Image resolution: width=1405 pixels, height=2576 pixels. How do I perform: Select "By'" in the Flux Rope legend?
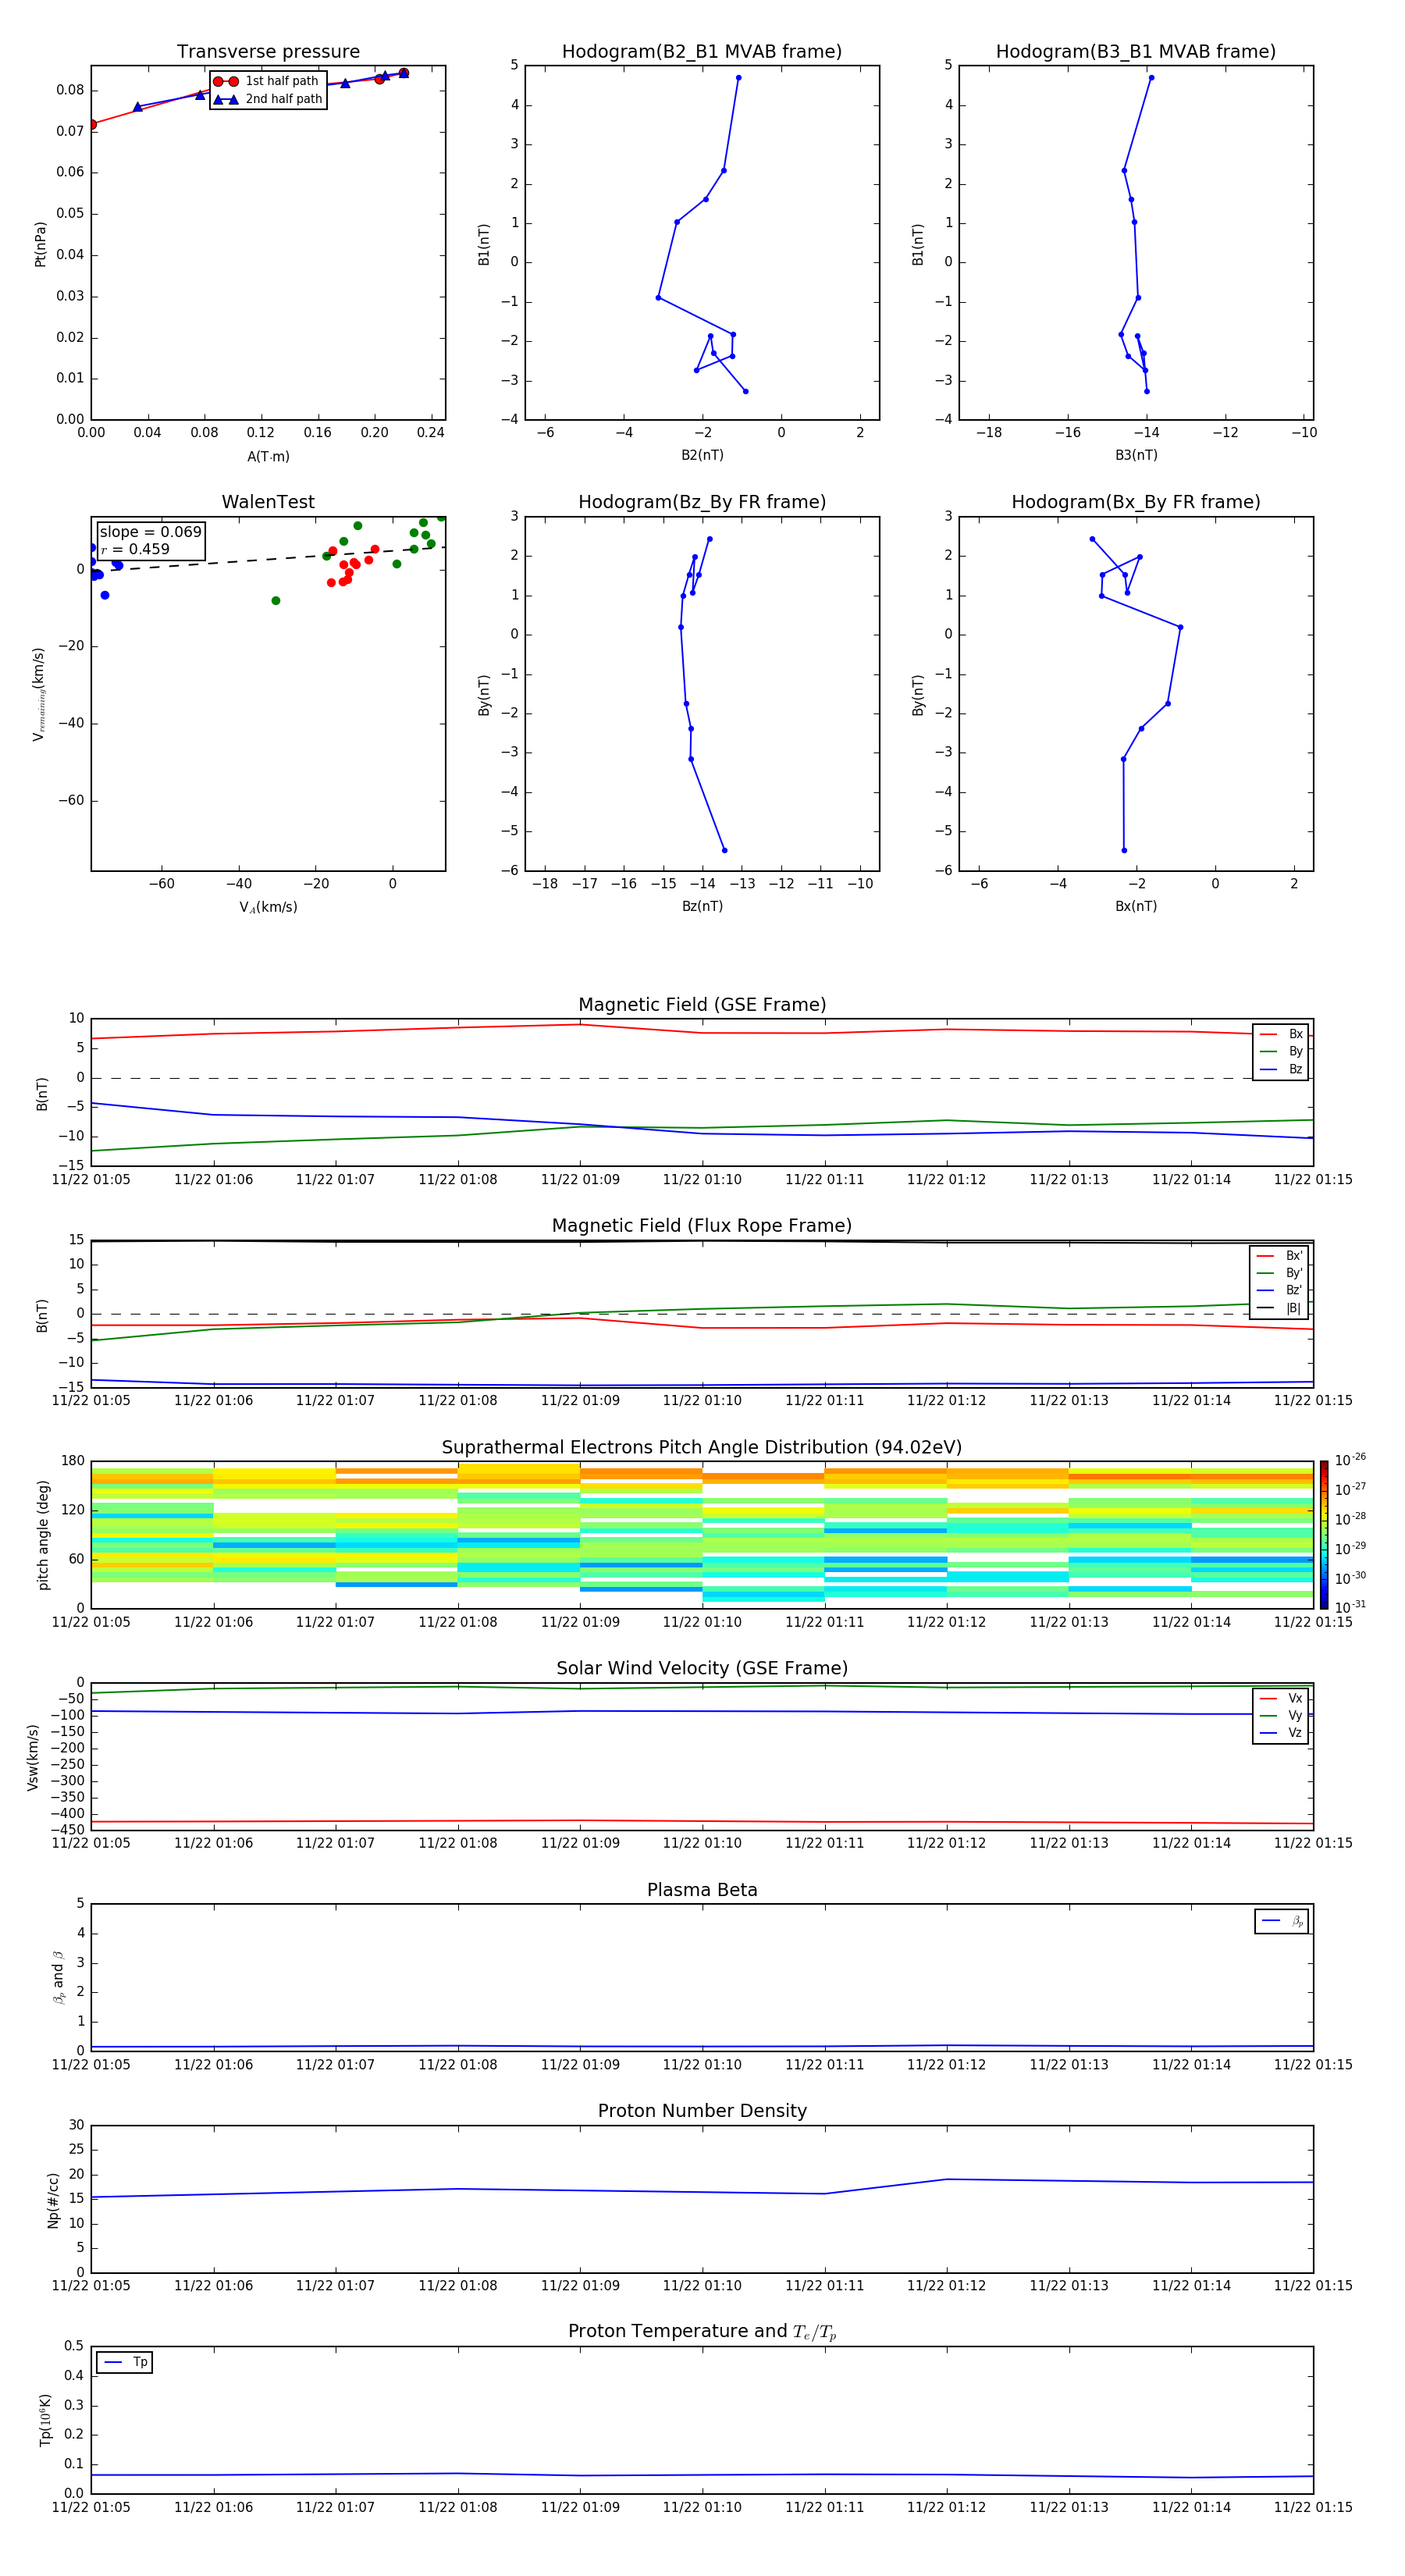point(1279,1273)
